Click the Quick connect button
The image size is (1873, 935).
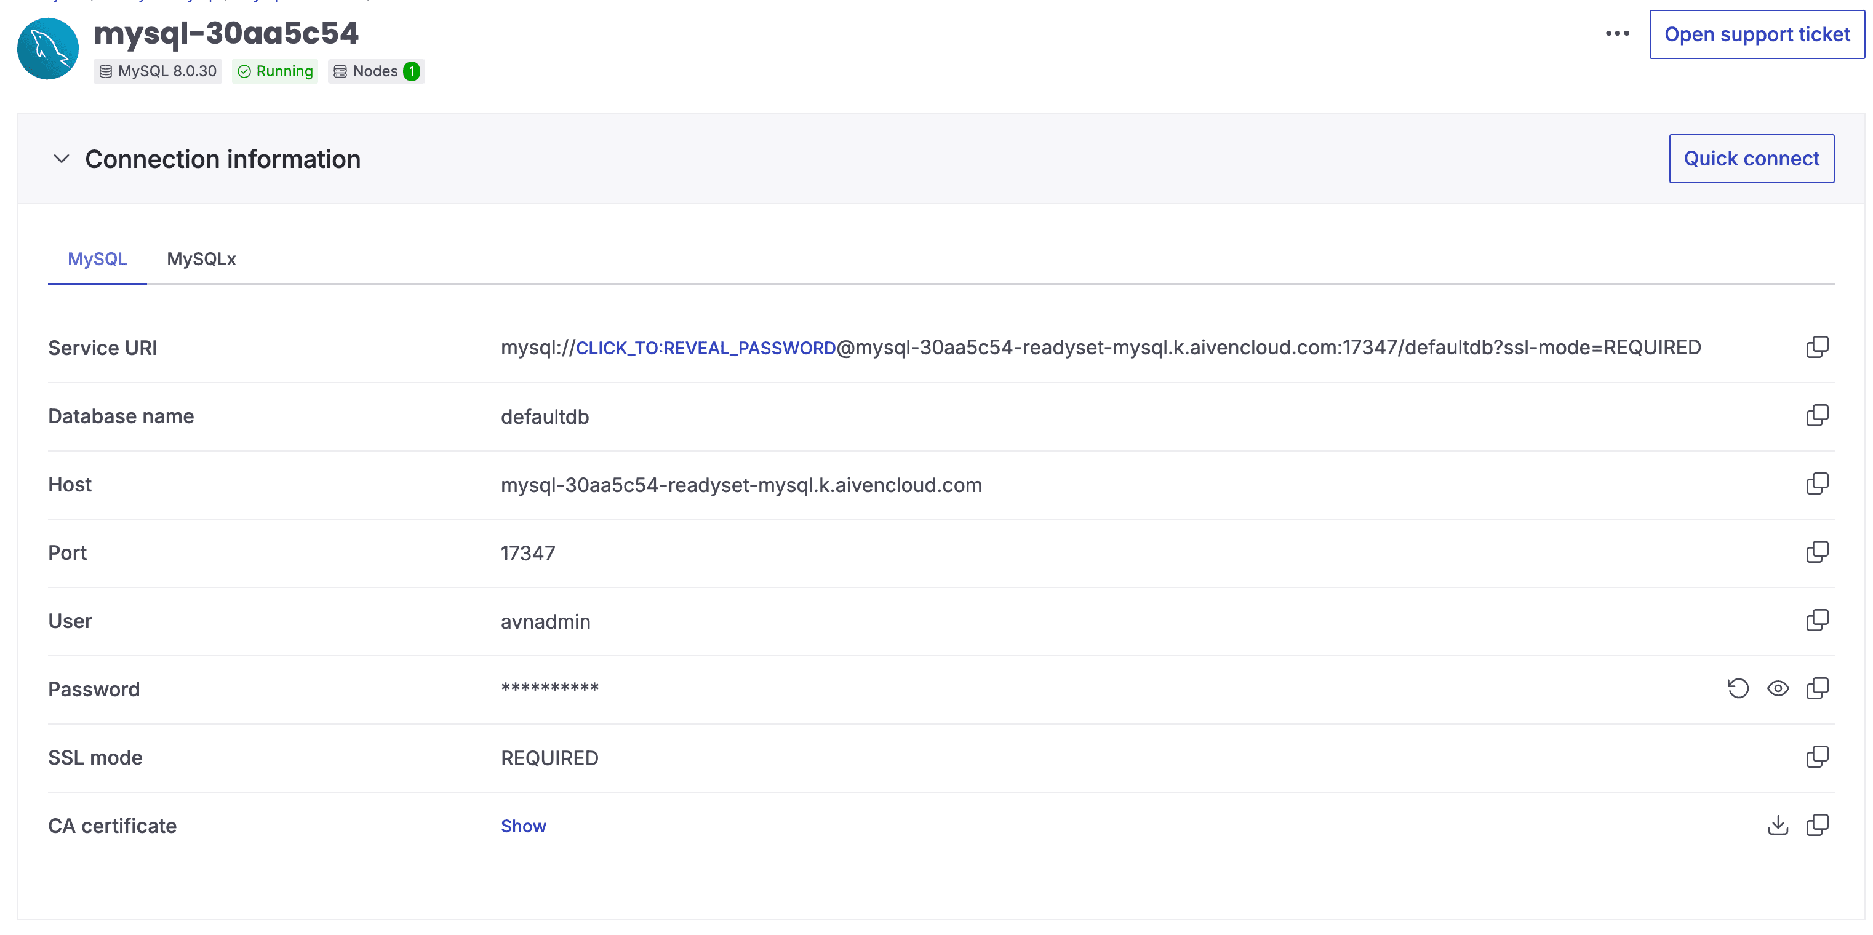[1752, 159]
